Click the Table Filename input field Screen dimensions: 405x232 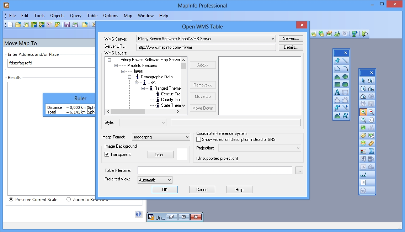pyautogui.click(x=215, y=170)
